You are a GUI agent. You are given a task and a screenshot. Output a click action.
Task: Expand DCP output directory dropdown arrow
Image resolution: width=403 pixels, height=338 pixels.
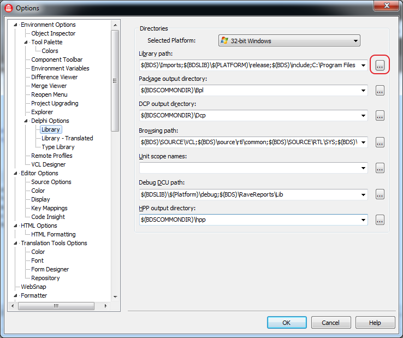363,116
